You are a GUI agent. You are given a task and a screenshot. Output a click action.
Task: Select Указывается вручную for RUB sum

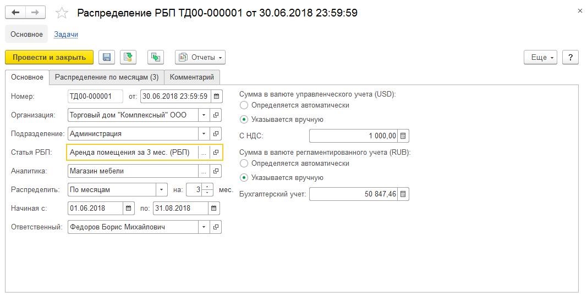pyautogui.click(x=244, y=178)
